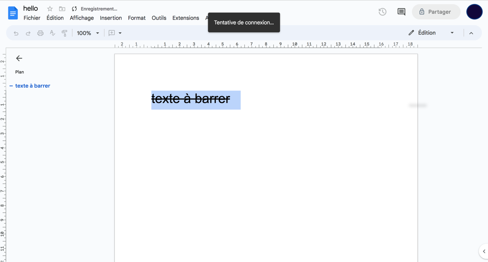Open the move to folder icon

[x=62, y=9]
